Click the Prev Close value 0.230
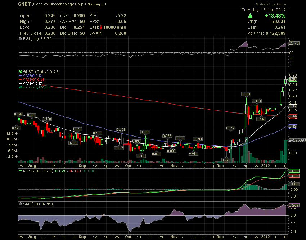306x240 pixels. (50, 33)
